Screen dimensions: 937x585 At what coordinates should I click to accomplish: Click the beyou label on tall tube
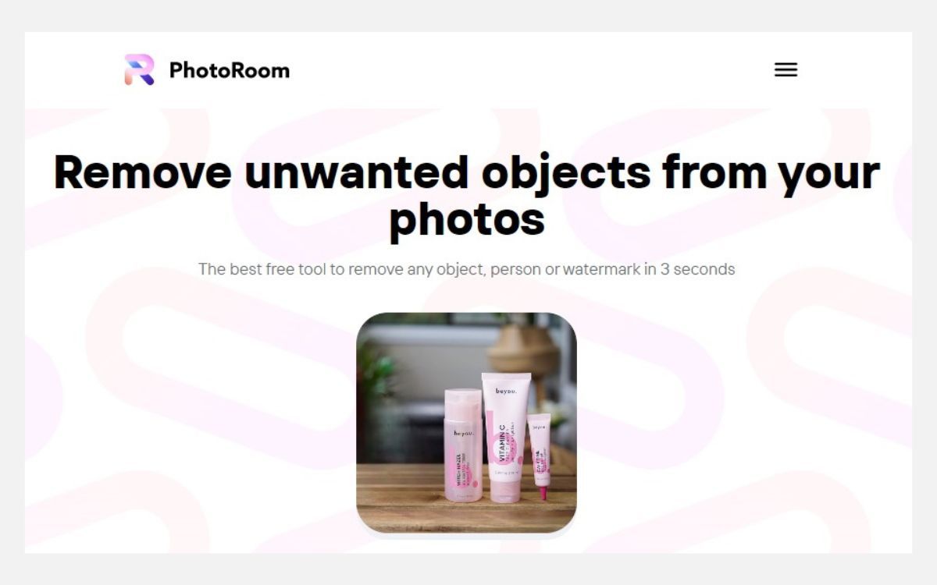click(x=506, y=391)
